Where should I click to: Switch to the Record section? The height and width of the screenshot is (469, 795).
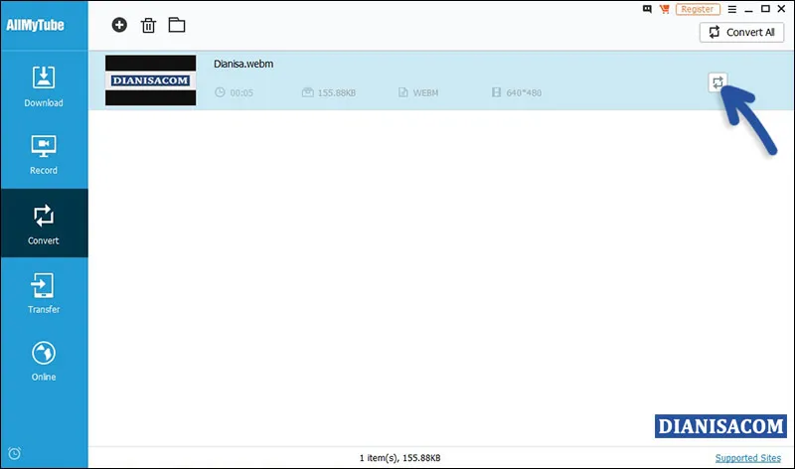44,155
